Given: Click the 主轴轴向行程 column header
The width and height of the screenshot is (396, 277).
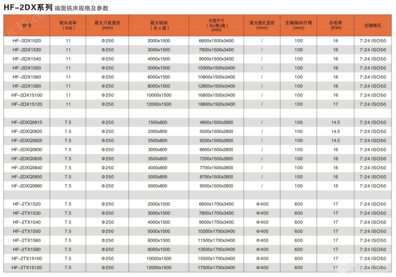Looking at the screenshot, I should point(299,25).
